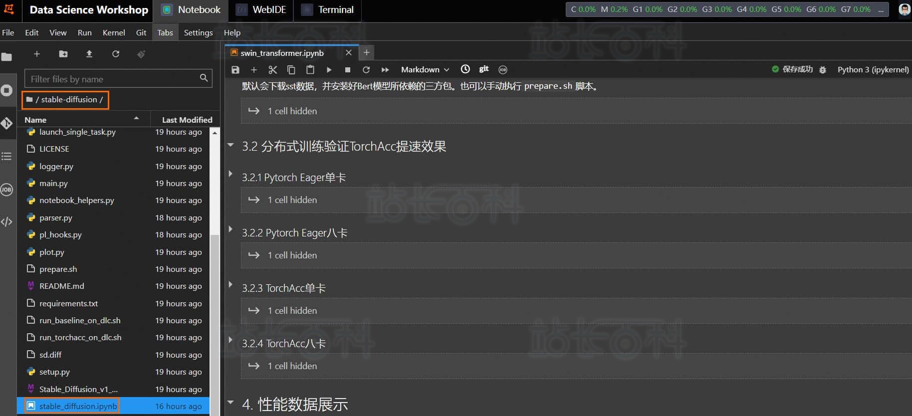912x416 pixels.
Task: Open the file browser sidebar folder icon
Action: [6, 57]
